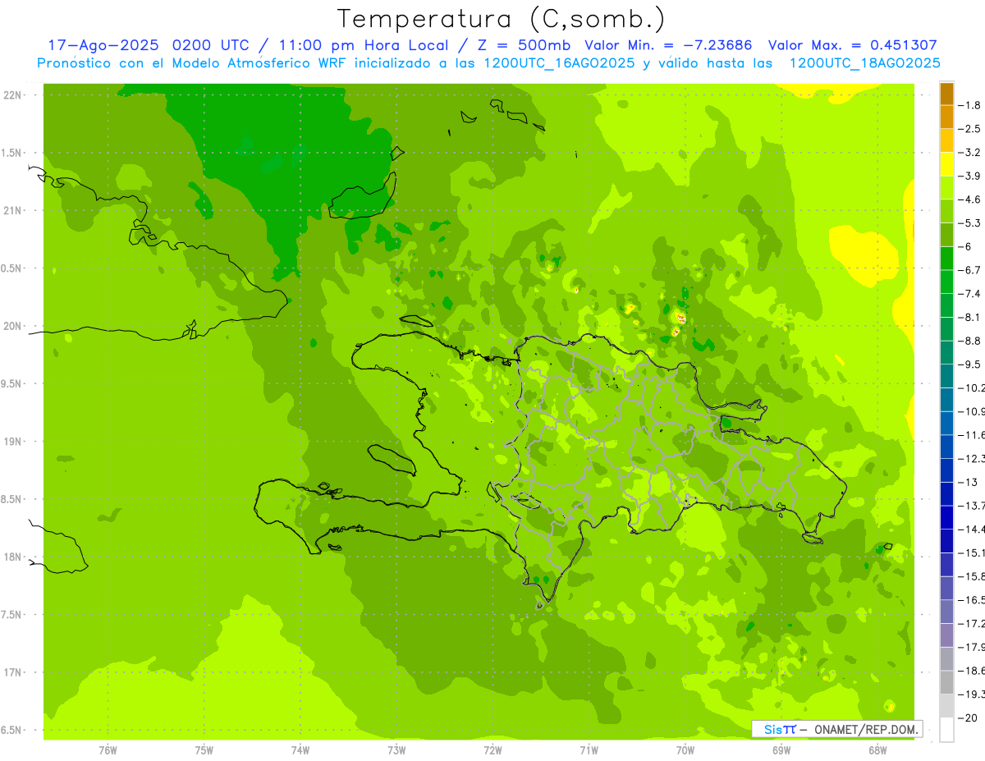985x761 pixels.
Task: Click the title 'Temperatura (C,somb.)'
Action: coord(502,19)
